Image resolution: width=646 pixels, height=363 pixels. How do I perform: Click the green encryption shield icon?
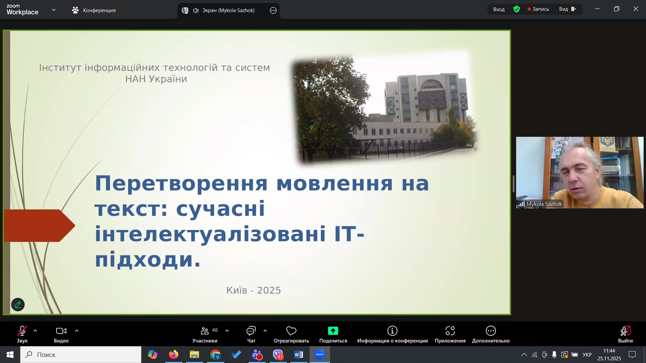(x=516, y=9)
